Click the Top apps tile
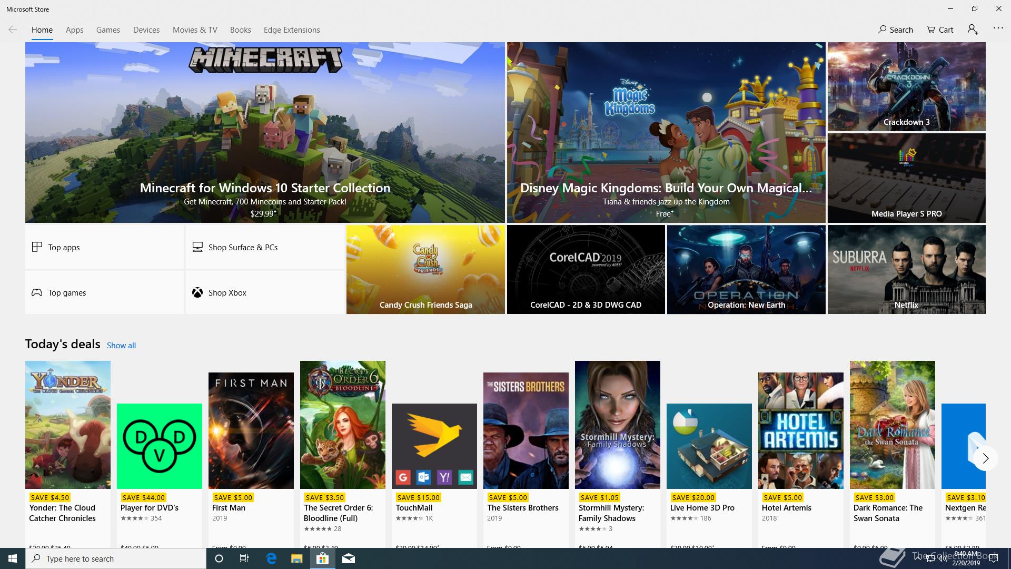This screenshot has height=569, width=1011. (104, 247)
